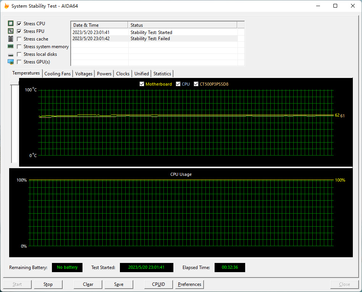The image size is (362, 292).
Task: Click the percent FPU icon
Action: pyautogui.click(x=11, y=31)
